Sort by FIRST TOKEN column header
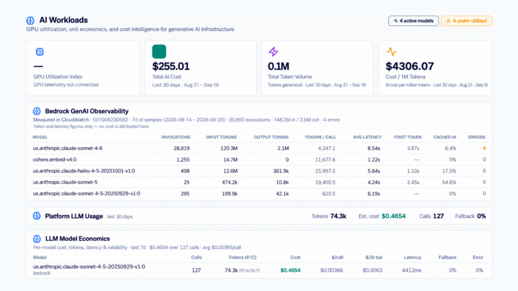Image resolution: width=518 pixels, height=291 pixels. click(x=408, y=137)
